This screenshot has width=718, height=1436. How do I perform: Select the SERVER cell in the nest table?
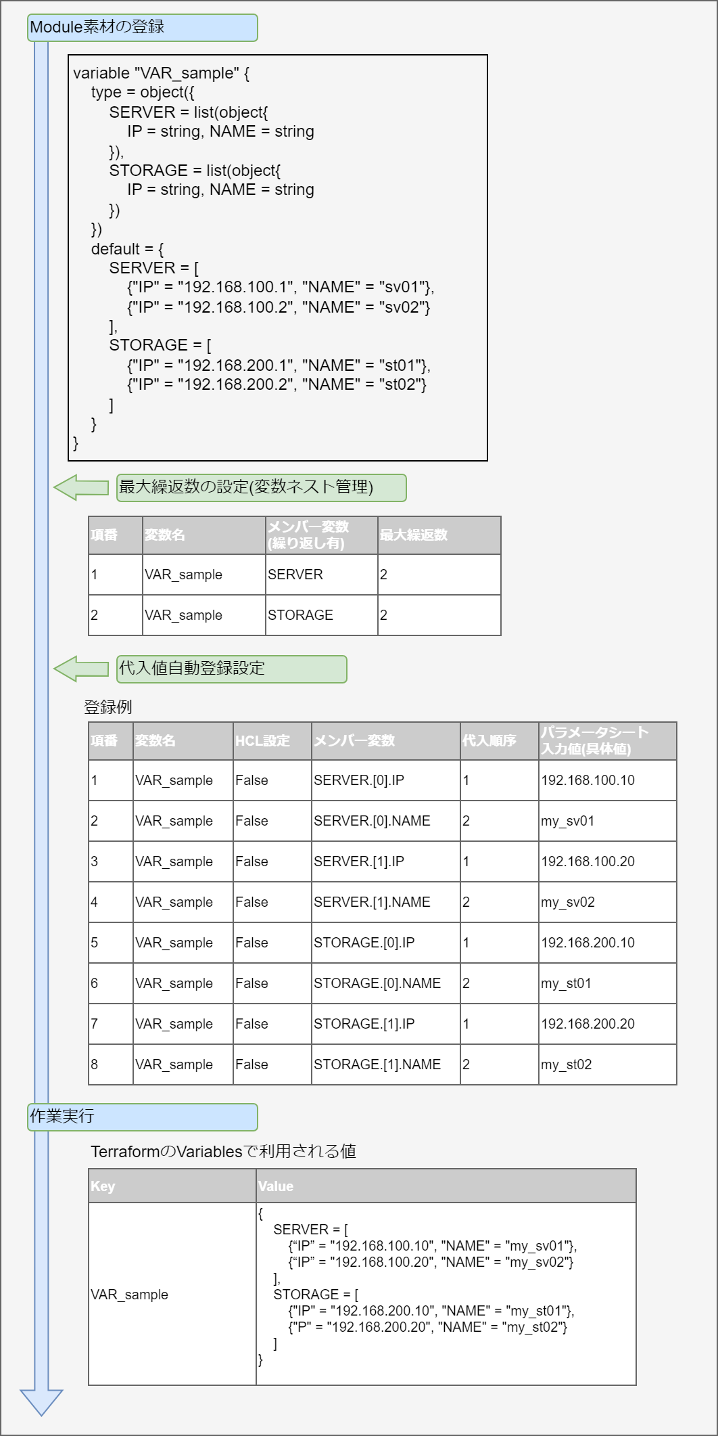pyautogui.click(x=321, y=575)
